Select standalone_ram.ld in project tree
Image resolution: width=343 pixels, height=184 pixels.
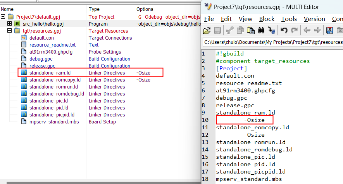[x=50, y=73]
